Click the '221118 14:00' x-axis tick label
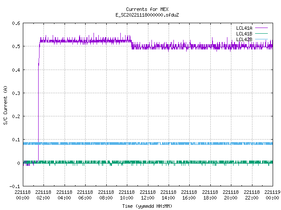This screenshot has width=281, height=210. (x=168, y=195)
